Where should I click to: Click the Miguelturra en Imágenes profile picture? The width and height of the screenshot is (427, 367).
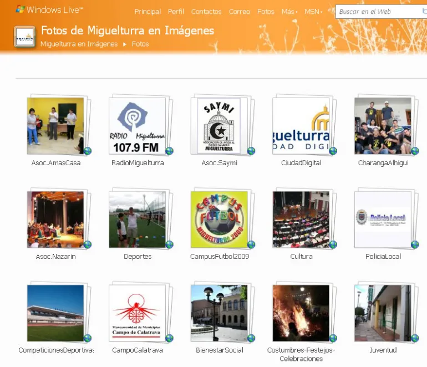click(24, 37)
